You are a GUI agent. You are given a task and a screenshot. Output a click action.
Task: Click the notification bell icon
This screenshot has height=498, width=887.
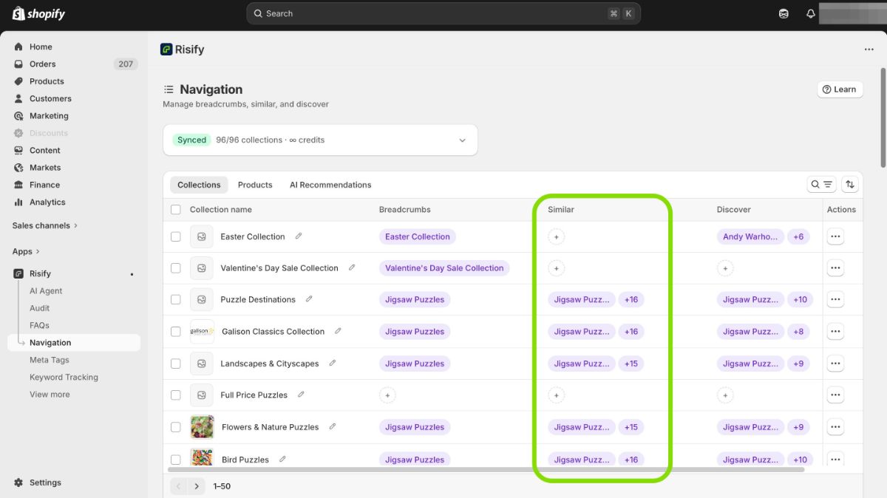pyautogui.click(x=811, y=14)
